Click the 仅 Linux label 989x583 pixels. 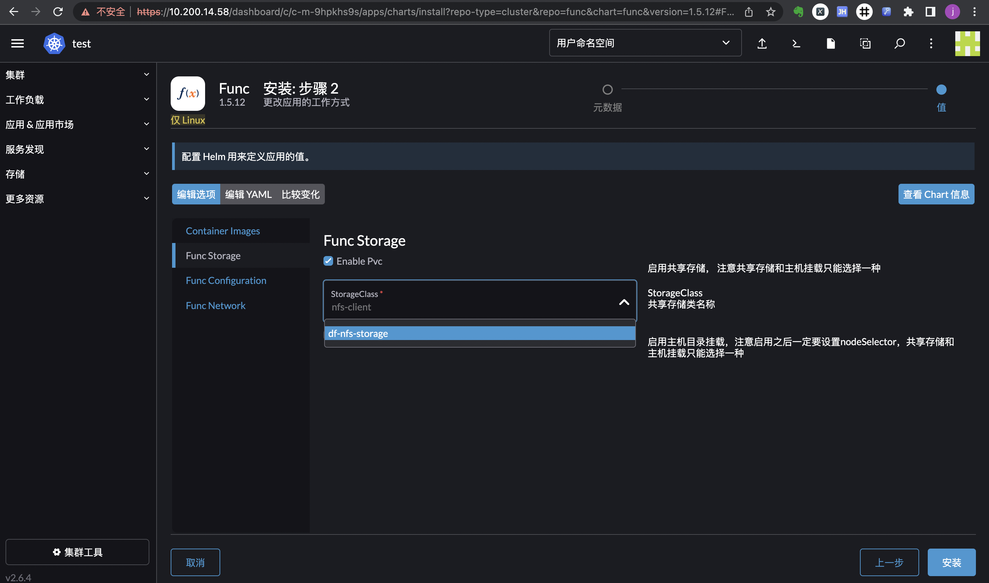[188, 120]
